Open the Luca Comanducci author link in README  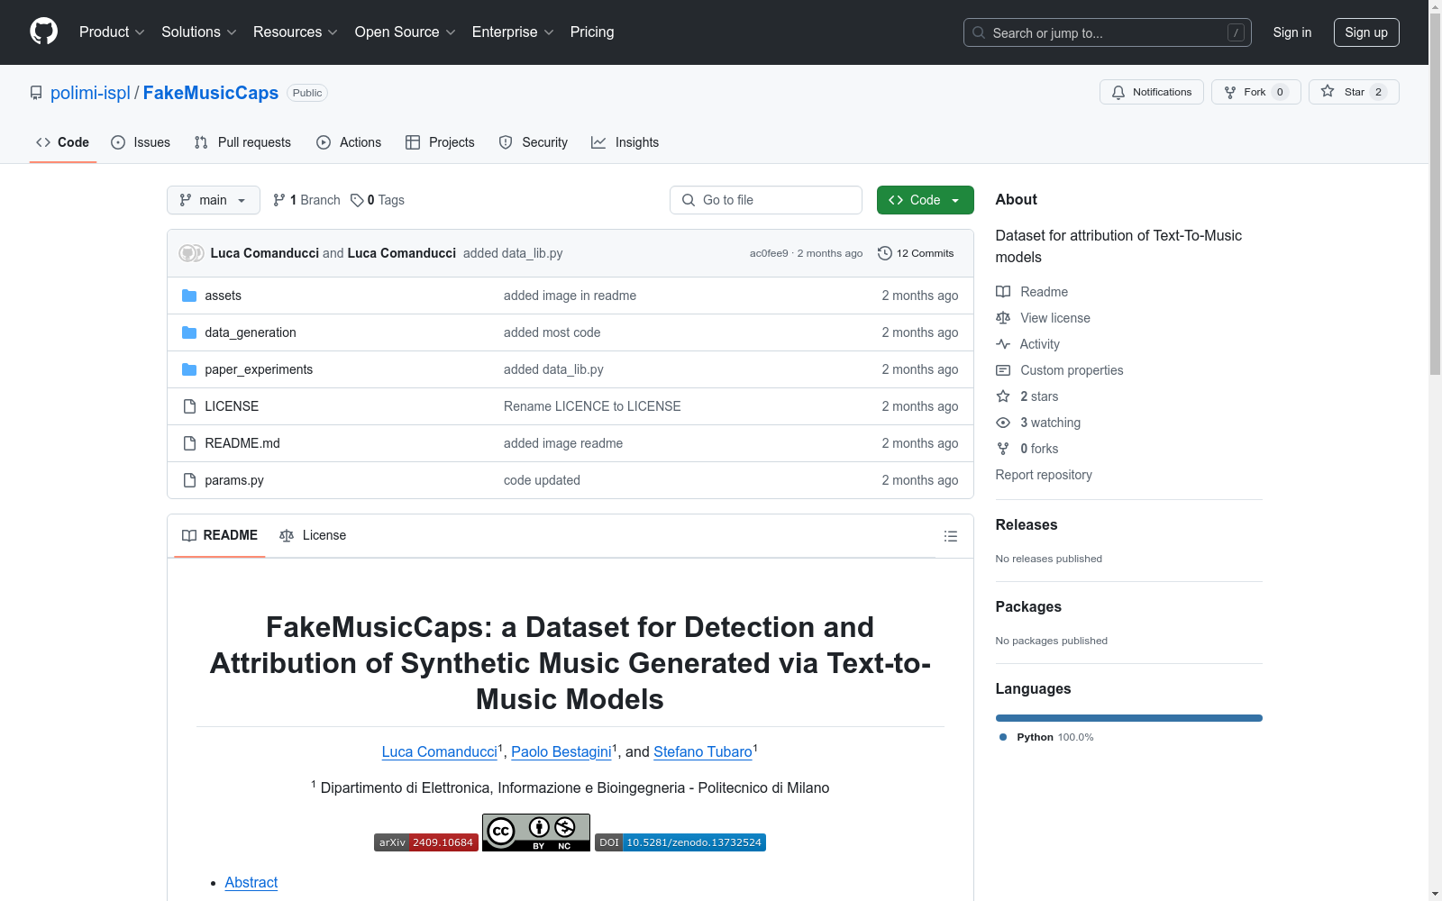click(440, 752)
